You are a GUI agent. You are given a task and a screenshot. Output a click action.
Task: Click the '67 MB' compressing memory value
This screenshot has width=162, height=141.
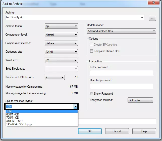74,87
